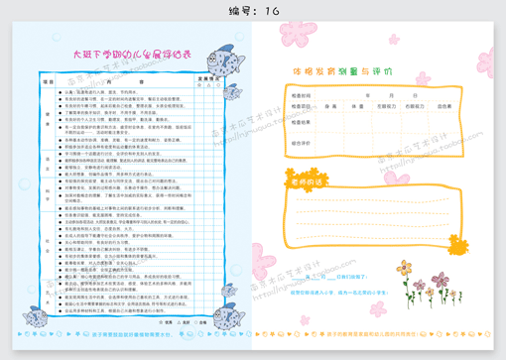Click the '血色素' column label
506x360 pixels.
[444, 106]
